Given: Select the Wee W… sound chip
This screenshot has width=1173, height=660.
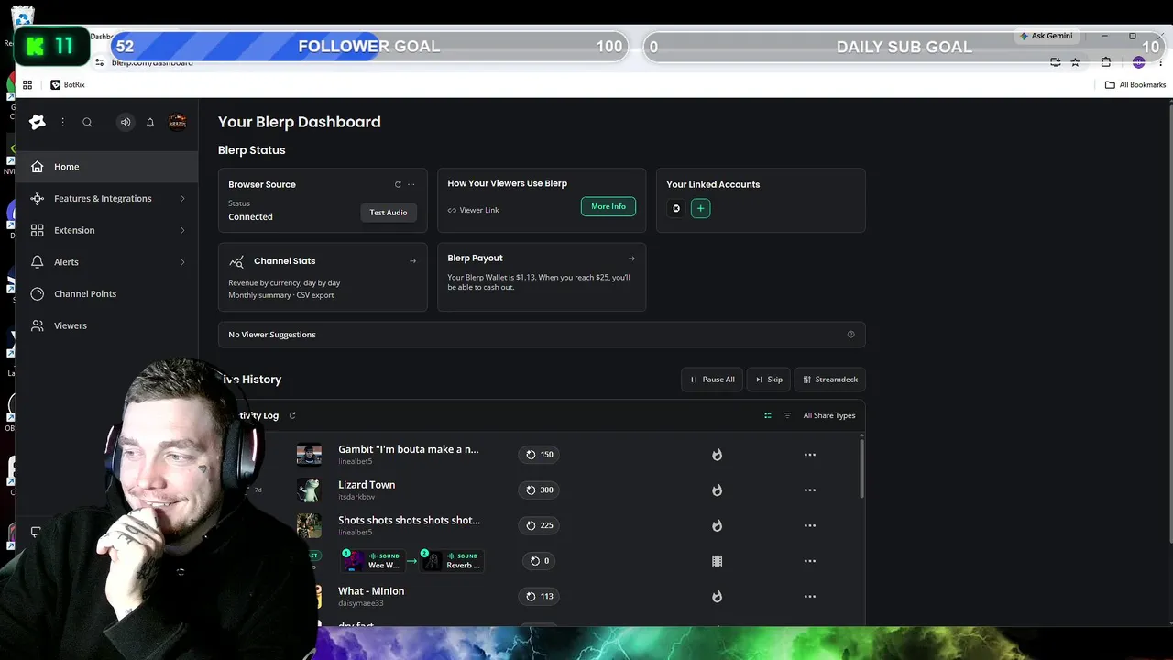Looking at the screenshot, I should [374, 560].
